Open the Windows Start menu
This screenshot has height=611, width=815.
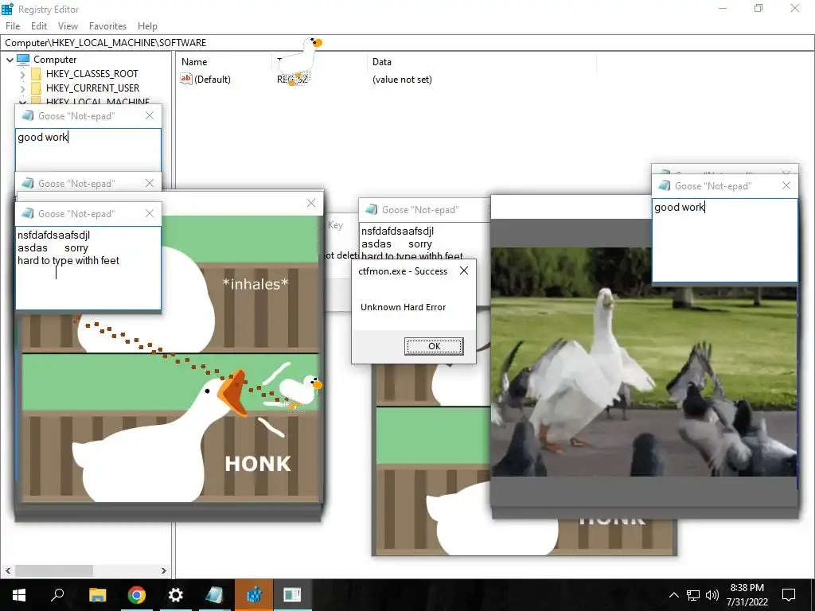pos(19,595)
